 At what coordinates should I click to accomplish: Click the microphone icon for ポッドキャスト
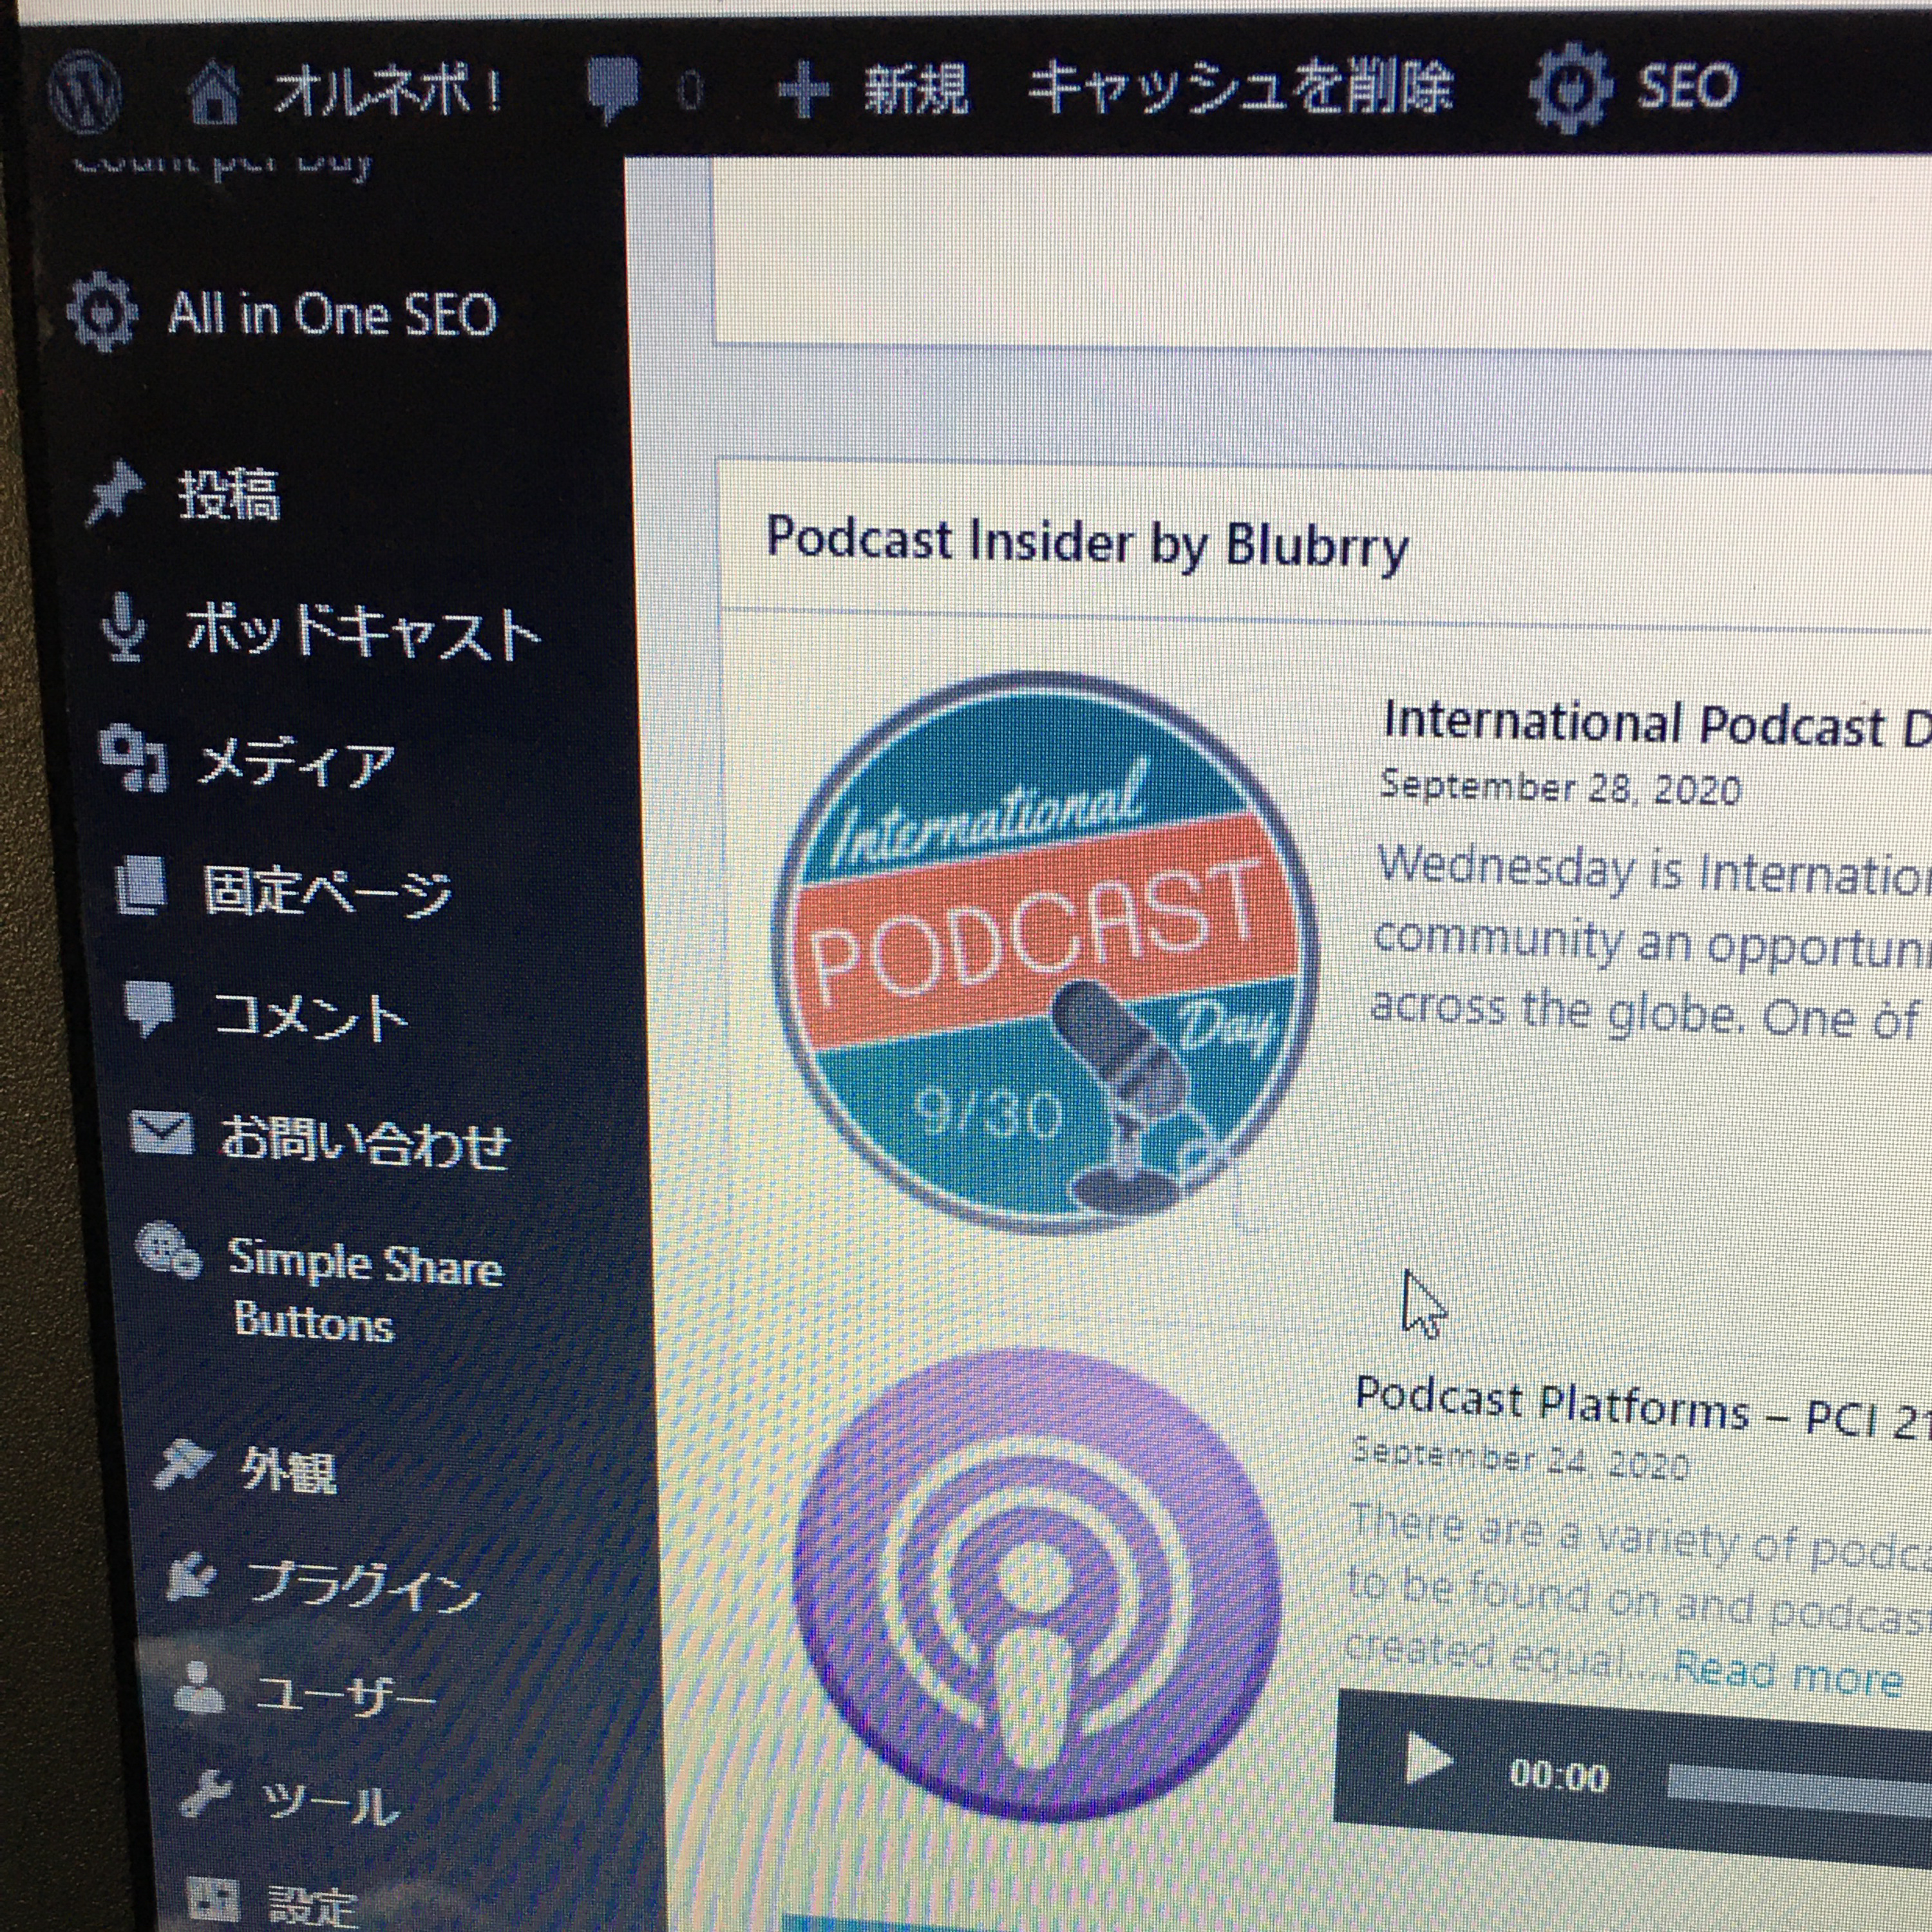pos(124,628)
